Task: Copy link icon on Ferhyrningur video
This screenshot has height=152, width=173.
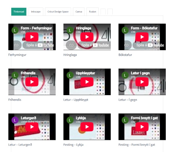Action: click(16, 45)
